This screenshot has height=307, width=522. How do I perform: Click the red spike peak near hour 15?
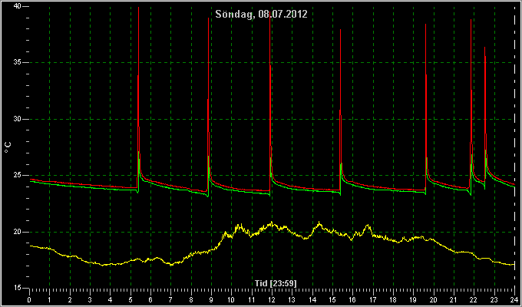tap(340, 31)
